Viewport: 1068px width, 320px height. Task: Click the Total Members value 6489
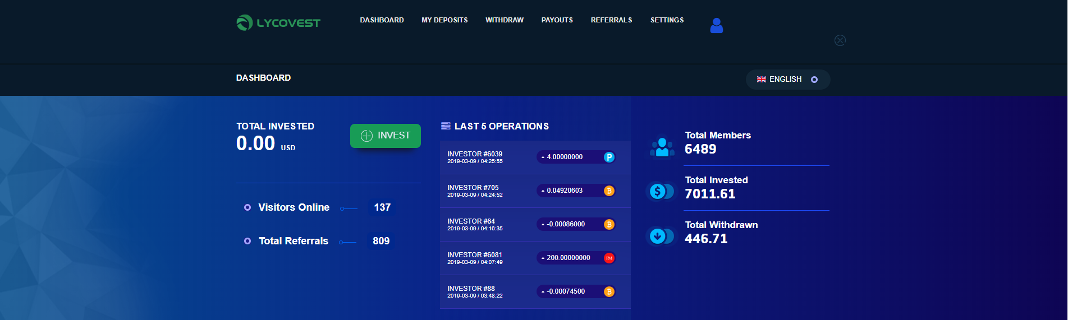point(700,149)
